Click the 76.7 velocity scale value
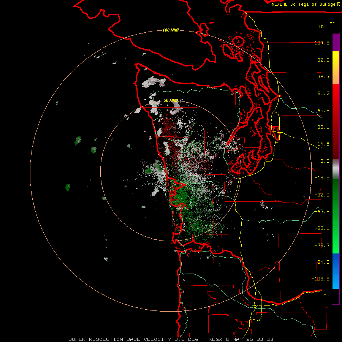The width and height of the screenshot is (342, 342). coord(323,76)
